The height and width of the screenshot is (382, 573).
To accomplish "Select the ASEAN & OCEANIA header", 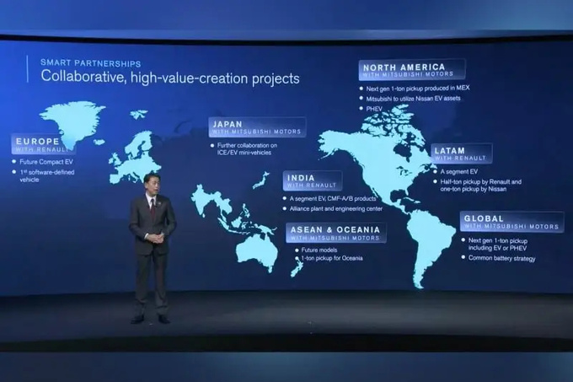I will tap(336, 233).
